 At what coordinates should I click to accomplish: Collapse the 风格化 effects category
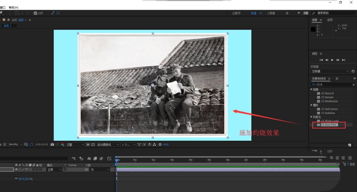(x=311, y=117)
